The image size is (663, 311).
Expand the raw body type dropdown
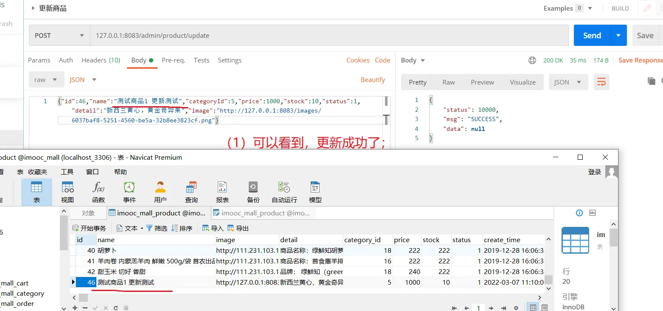[x=46, y=80]
